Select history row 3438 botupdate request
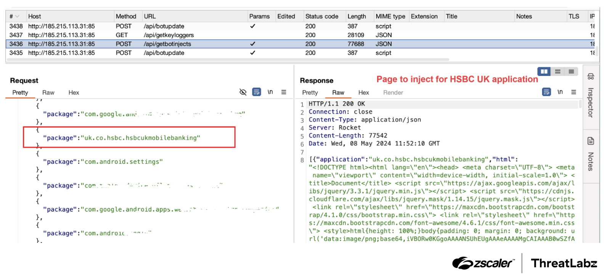607x279 pixels. pos(301,26)
